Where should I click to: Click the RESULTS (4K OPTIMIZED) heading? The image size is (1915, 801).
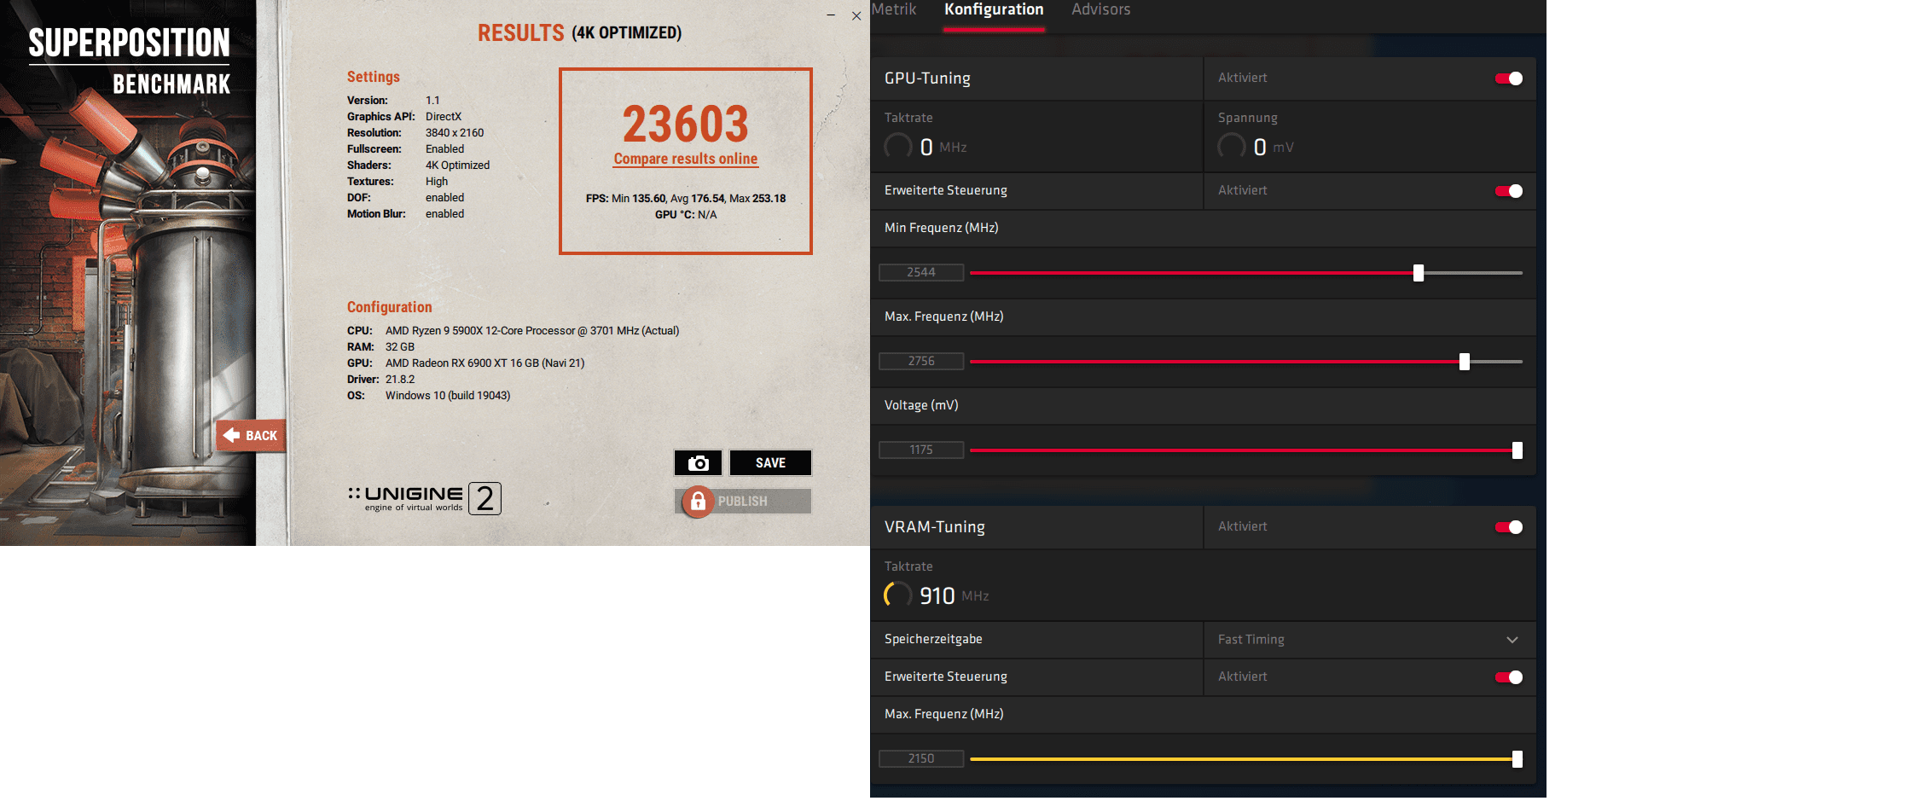579,33
